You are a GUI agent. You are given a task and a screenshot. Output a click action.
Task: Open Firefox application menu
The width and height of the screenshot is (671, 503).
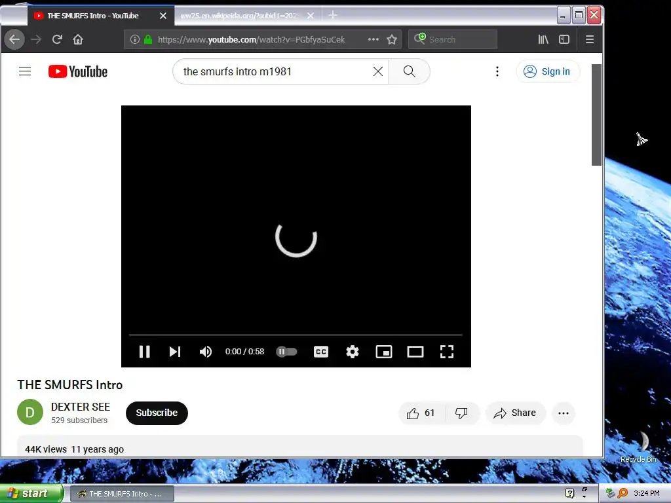point(590,39)
